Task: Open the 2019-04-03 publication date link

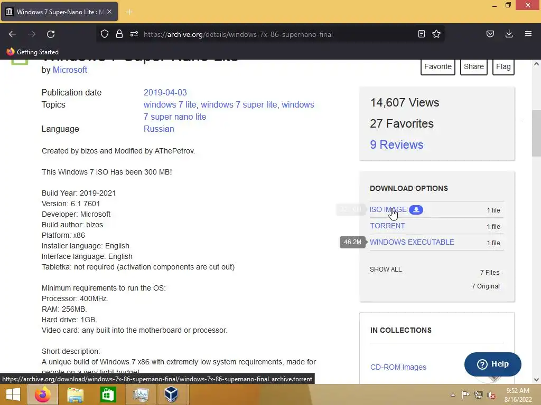Action: (165, 93)
